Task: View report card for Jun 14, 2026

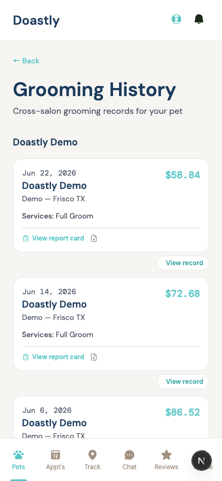Action: click(58, 357)
